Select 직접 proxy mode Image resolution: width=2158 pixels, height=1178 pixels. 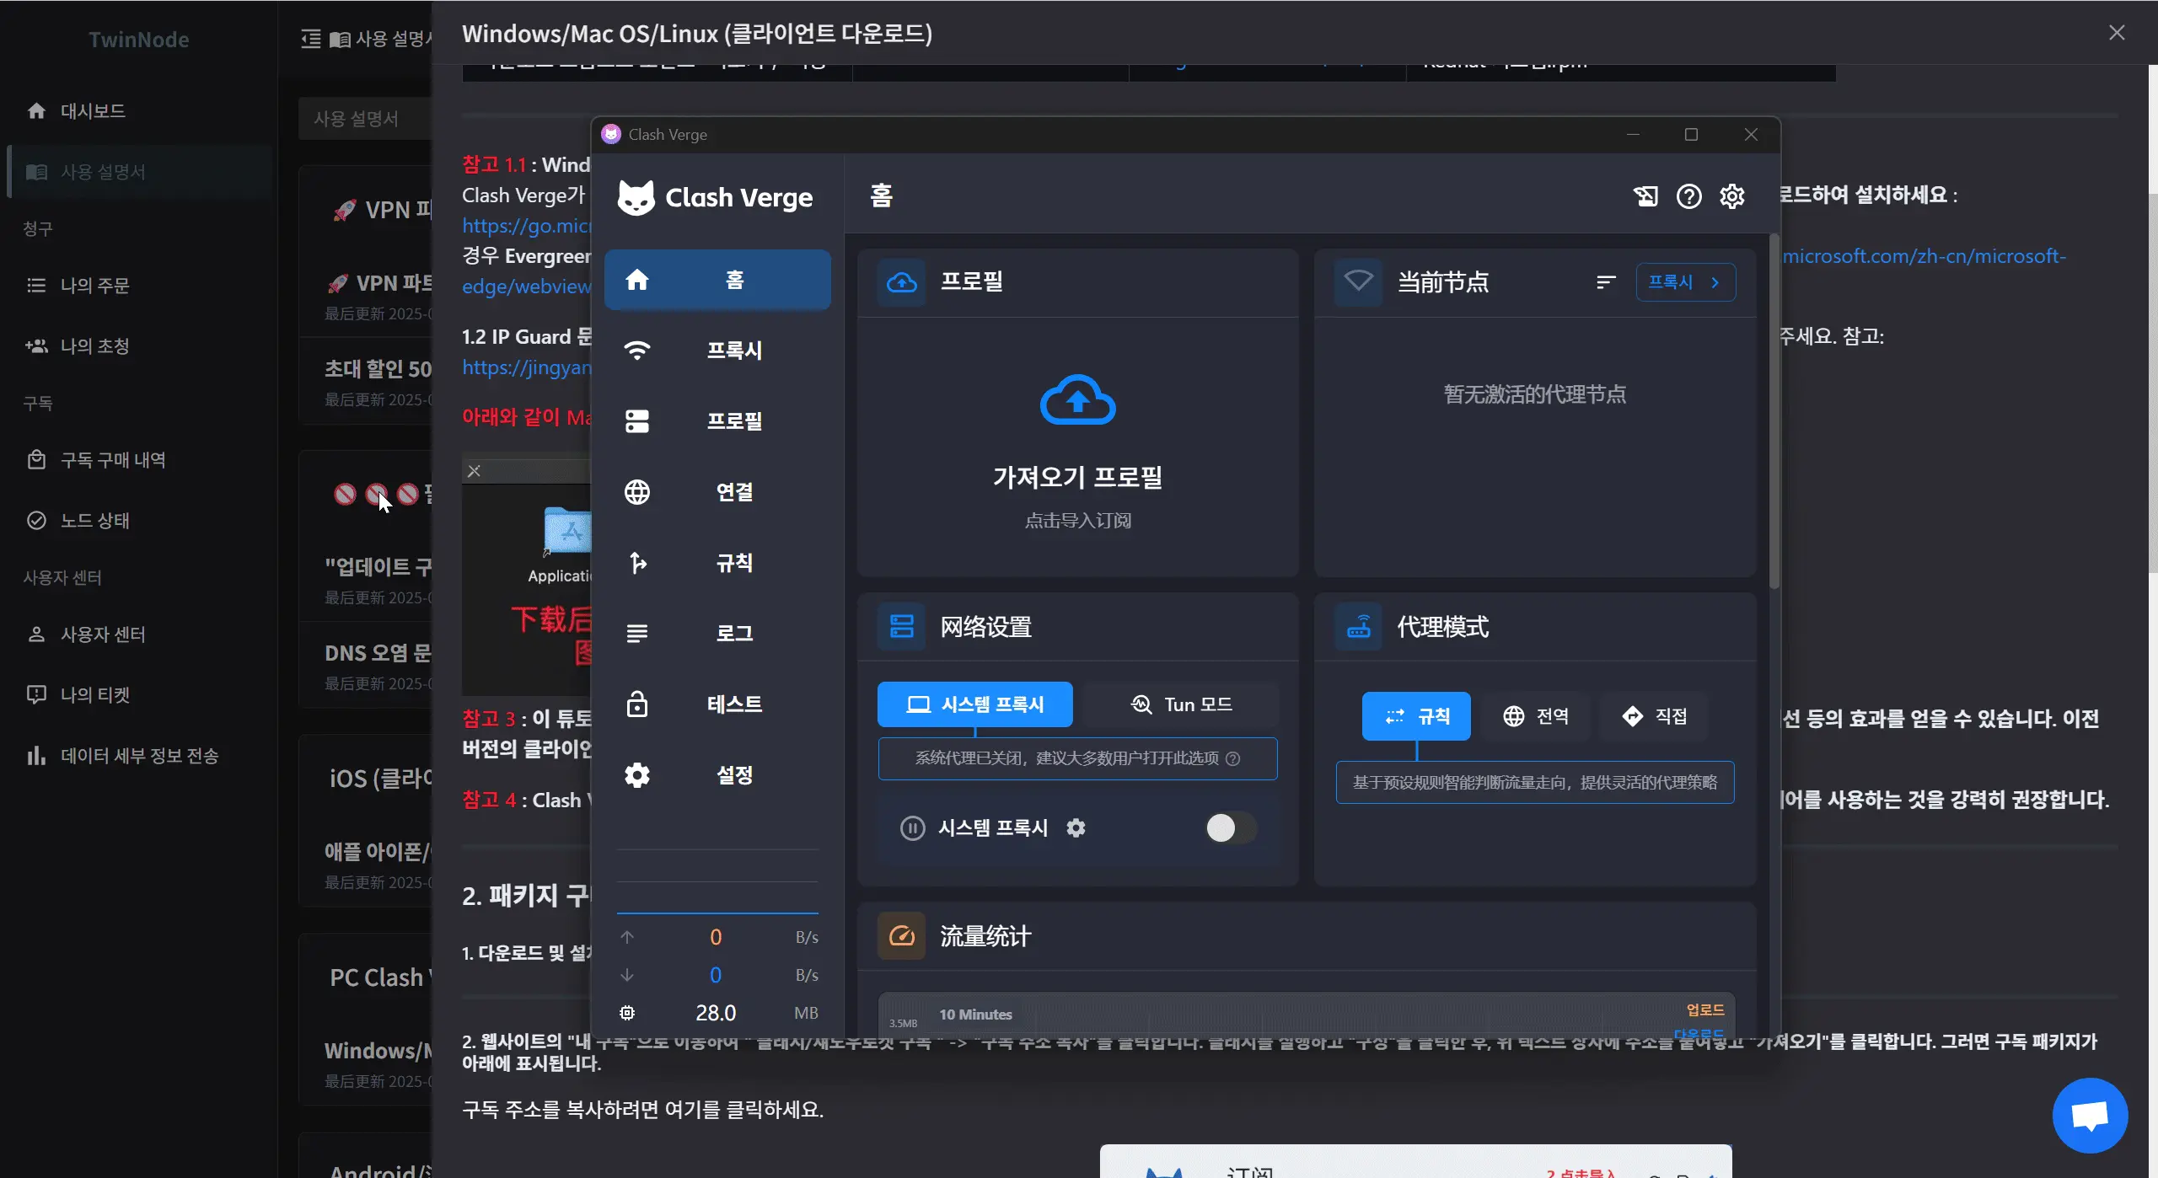point(1654,715)
